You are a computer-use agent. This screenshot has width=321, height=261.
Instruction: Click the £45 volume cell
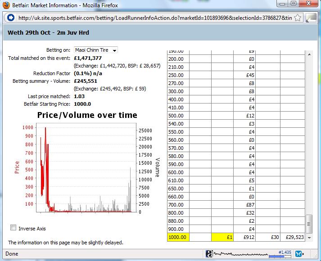[244, 75]
